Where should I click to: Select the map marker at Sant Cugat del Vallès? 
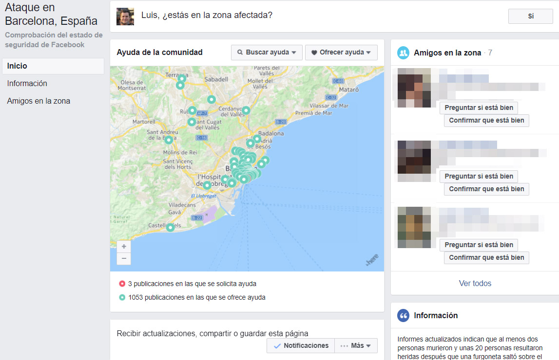(x=192, y=122)
